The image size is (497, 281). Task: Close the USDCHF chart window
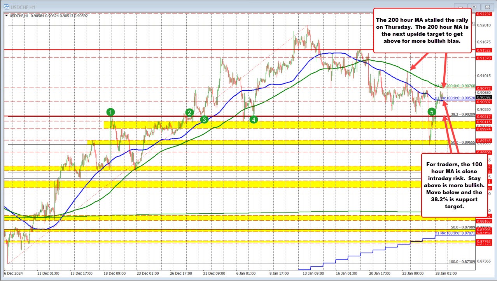point(486,7)
